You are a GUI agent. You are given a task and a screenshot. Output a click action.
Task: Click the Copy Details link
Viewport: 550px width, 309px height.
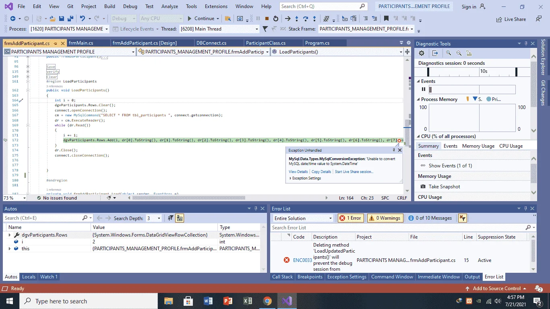click(321, 172)
